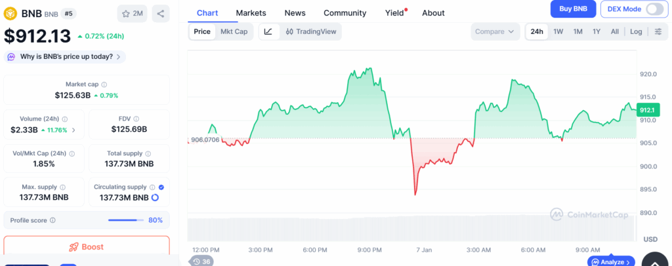Open the Markets tab
This screenshot has width=672, height=266.
[251, 13]
